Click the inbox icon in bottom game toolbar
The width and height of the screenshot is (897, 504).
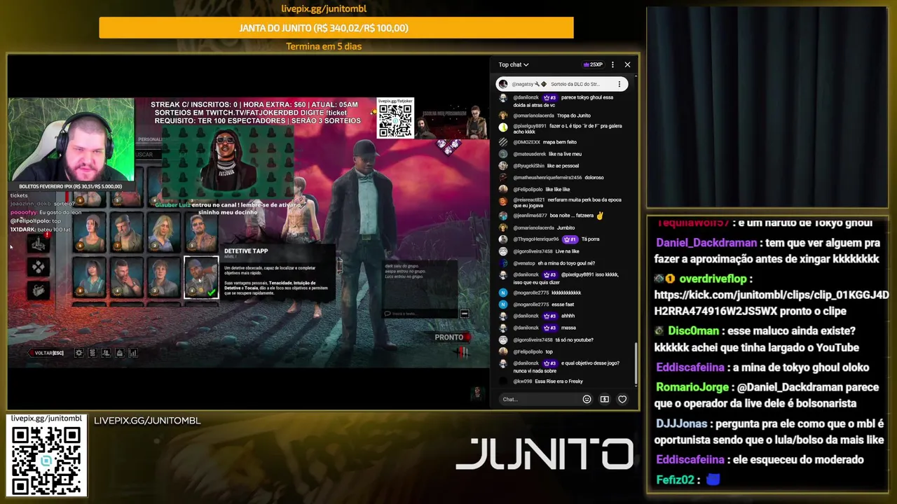pyautogui.click(x=119, y=353)
